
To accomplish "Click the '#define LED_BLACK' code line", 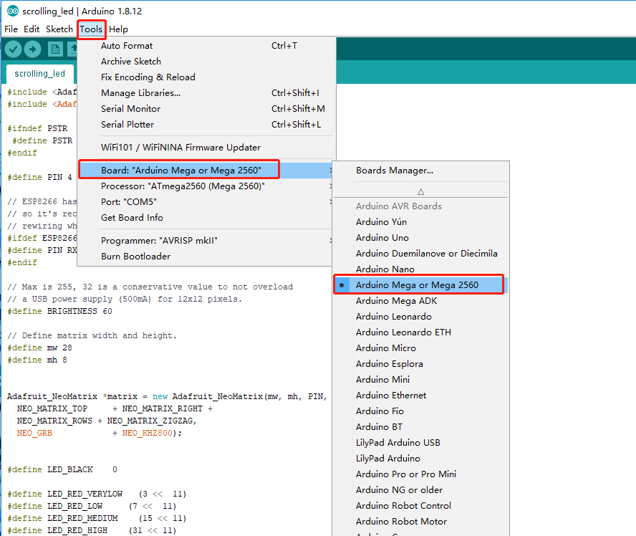I will coord(62,469).
